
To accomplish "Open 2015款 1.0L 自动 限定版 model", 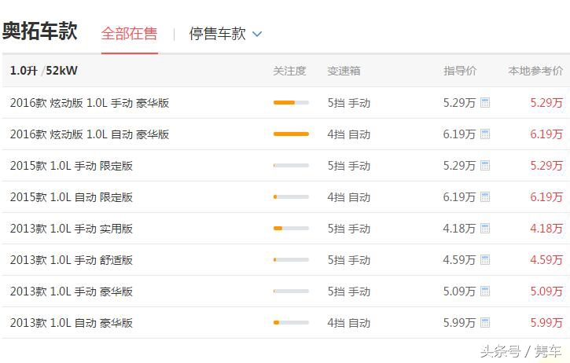I will click(x=72, y=197).
